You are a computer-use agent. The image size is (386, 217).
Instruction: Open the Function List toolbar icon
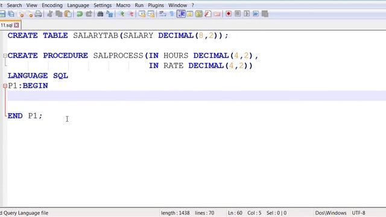208,14
